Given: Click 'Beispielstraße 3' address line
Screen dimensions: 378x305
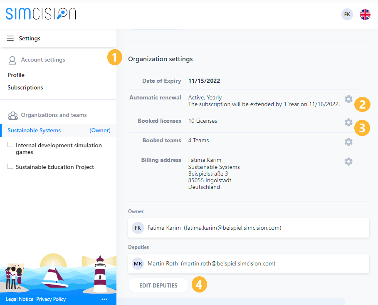Looking at the screenshot, I should point(208,174).
